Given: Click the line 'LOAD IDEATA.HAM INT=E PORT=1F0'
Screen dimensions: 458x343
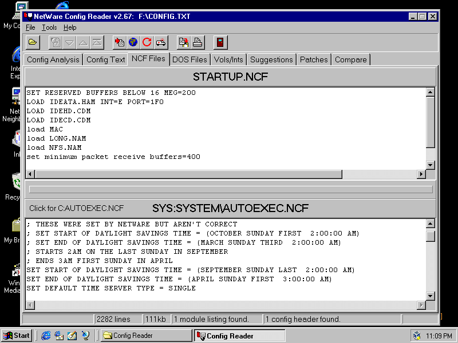Looking at the screenshot, I should click(x=95, y=102).
